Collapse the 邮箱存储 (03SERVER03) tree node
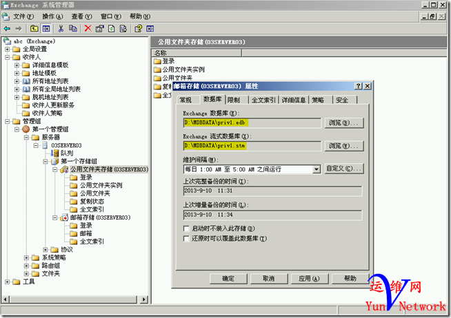 click(54, 218)
